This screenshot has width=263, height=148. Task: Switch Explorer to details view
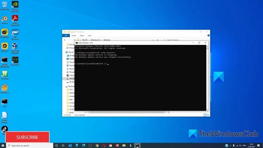[x=205, y=115]
